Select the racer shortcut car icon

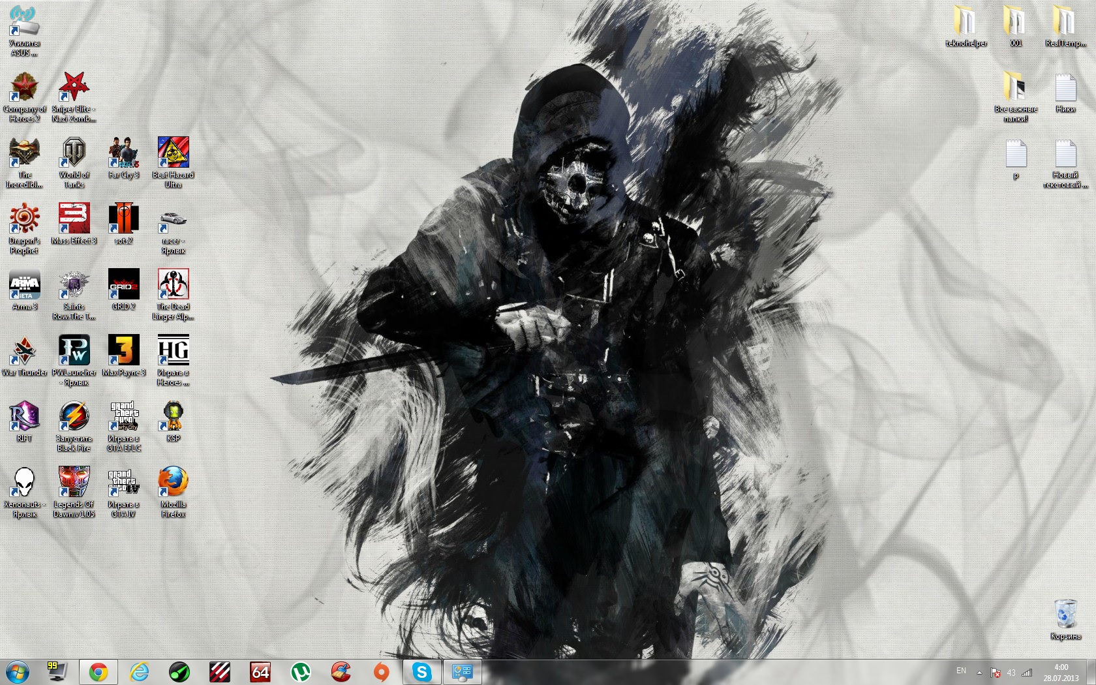[173, 229]
